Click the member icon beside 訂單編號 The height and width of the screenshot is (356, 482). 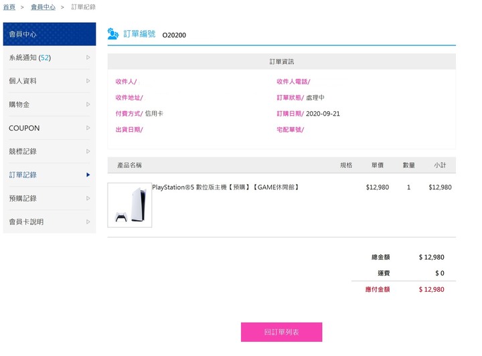pyautogui.click(x=113, y=33)
